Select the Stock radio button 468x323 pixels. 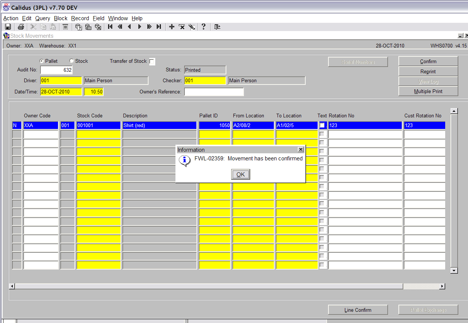point(71,61)
